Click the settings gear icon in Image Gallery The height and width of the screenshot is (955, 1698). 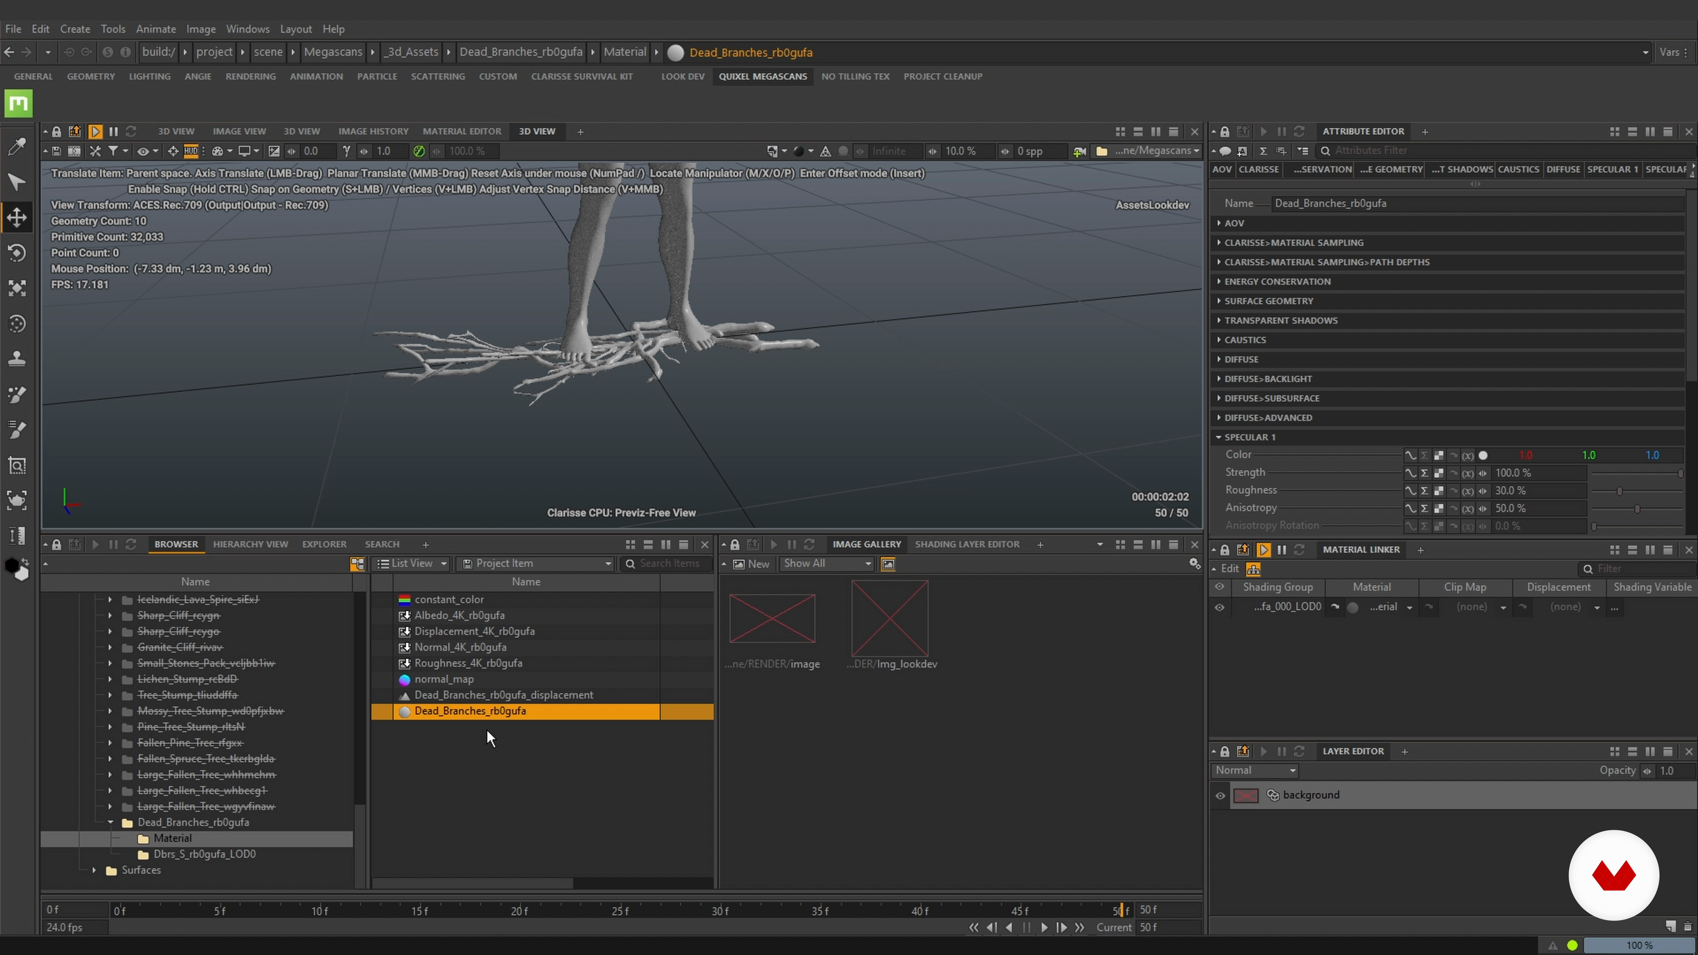click(1194, 564)
